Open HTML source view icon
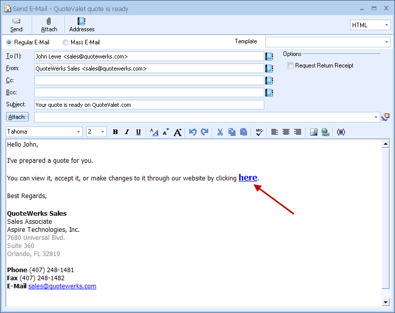The height and width of the screenshot is (313, 395). (341, 132)
